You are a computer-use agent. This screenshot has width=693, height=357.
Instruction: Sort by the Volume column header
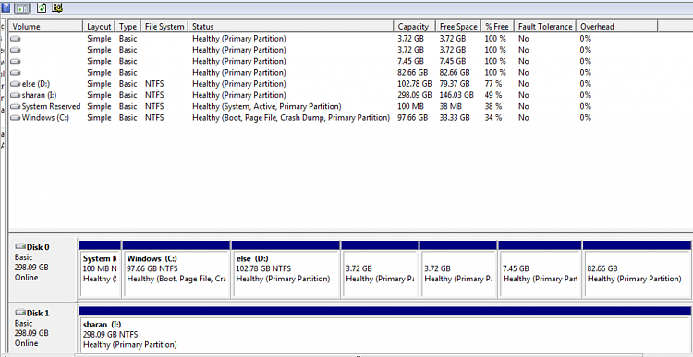(46, 27)
